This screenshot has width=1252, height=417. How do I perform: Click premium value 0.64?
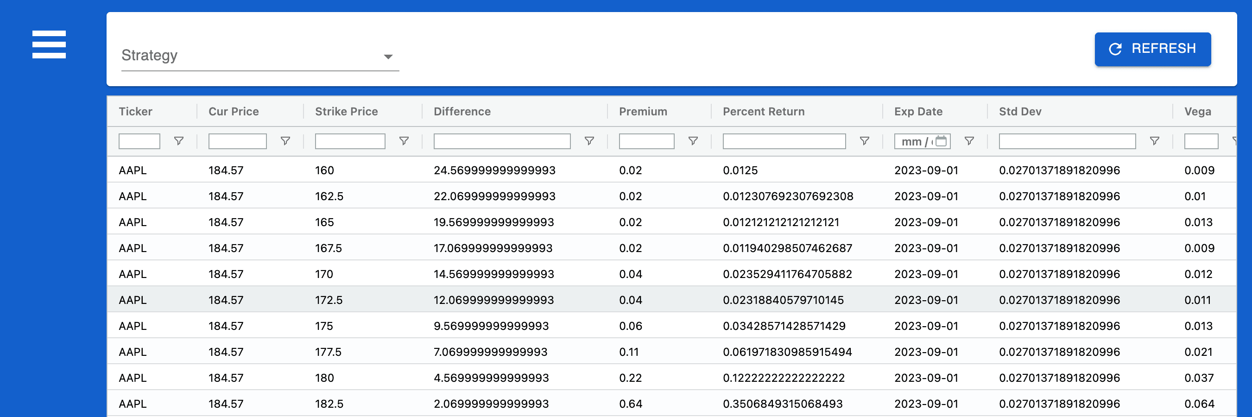click(631, 404)
